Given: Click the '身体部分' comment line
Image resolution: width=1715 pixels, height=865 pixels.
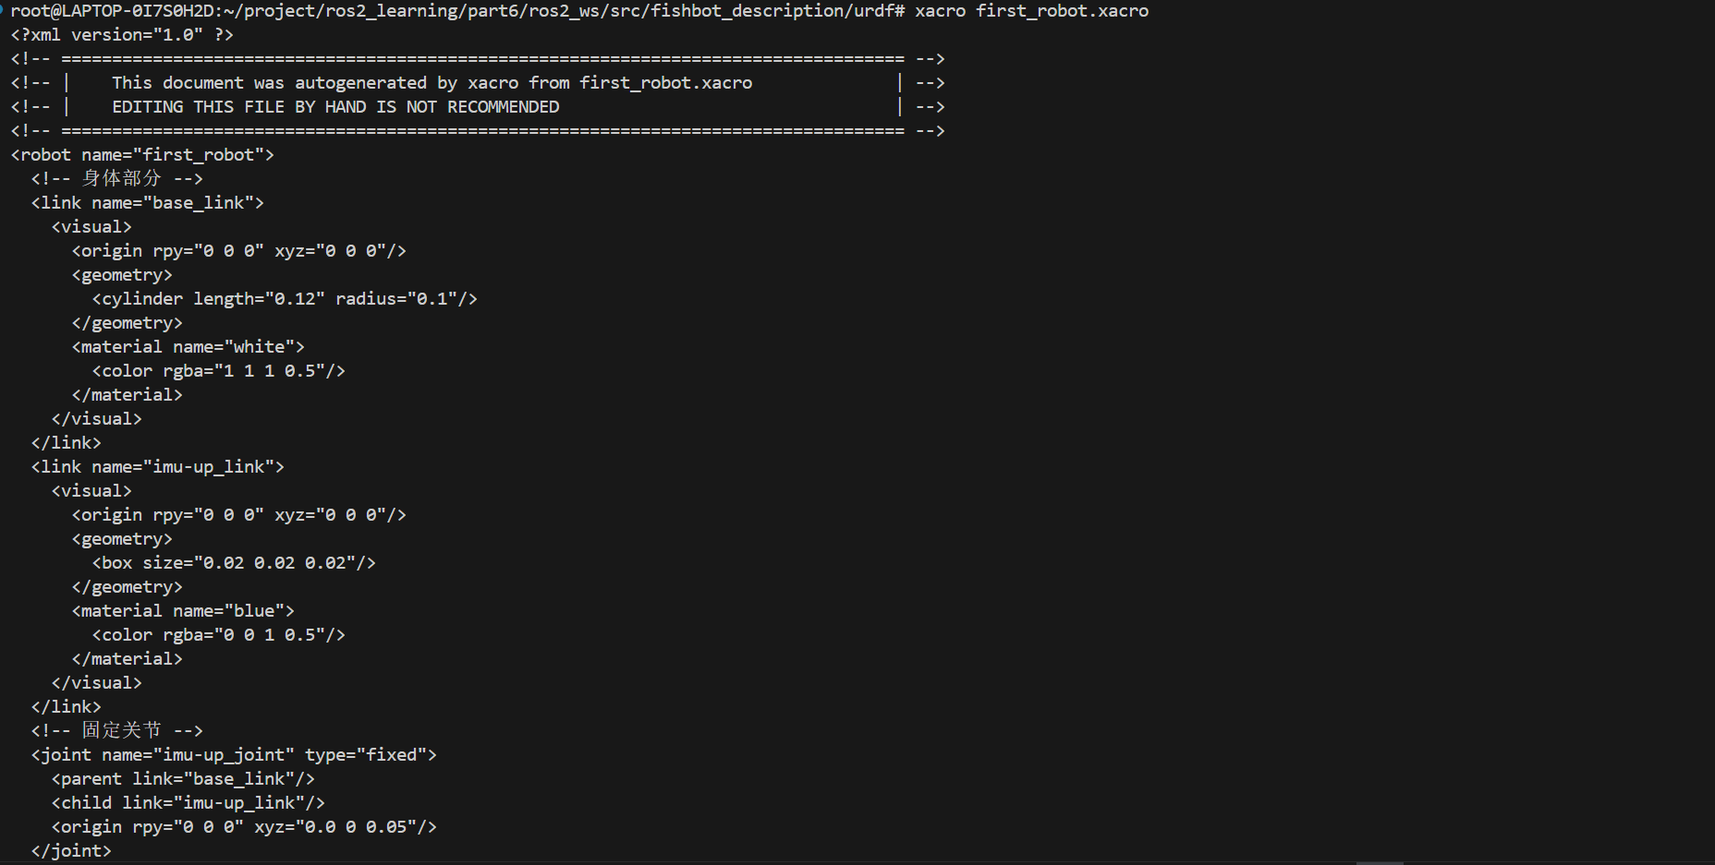Looking at the screenshot, I should [x=117, y=179].
